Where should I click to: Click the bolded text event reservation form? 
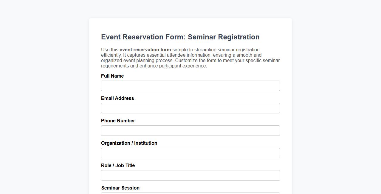(145, 50)
